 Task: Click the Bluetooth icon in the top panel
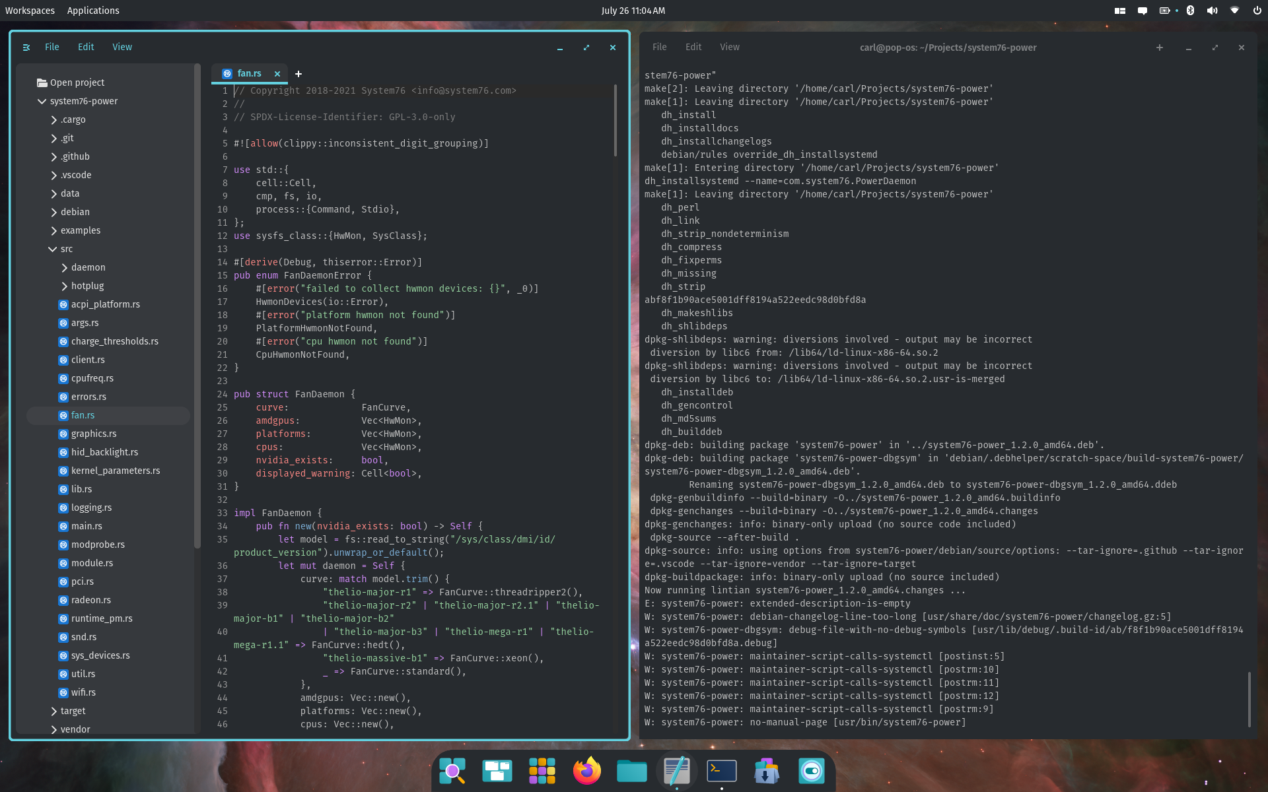pos(1190,11)
